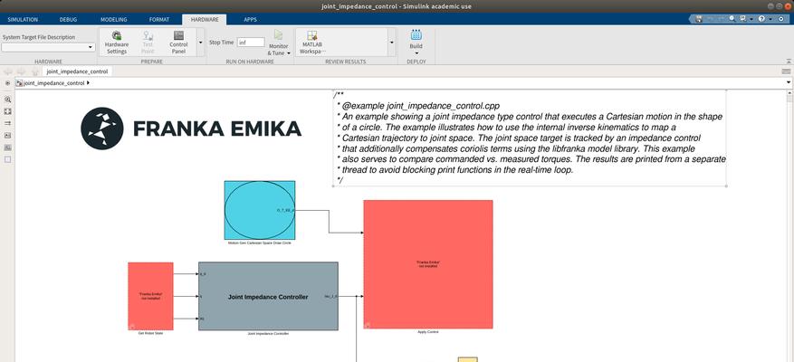
Task: Expand the Review Results gallery arrow
Action: click(x=391, y=42)
